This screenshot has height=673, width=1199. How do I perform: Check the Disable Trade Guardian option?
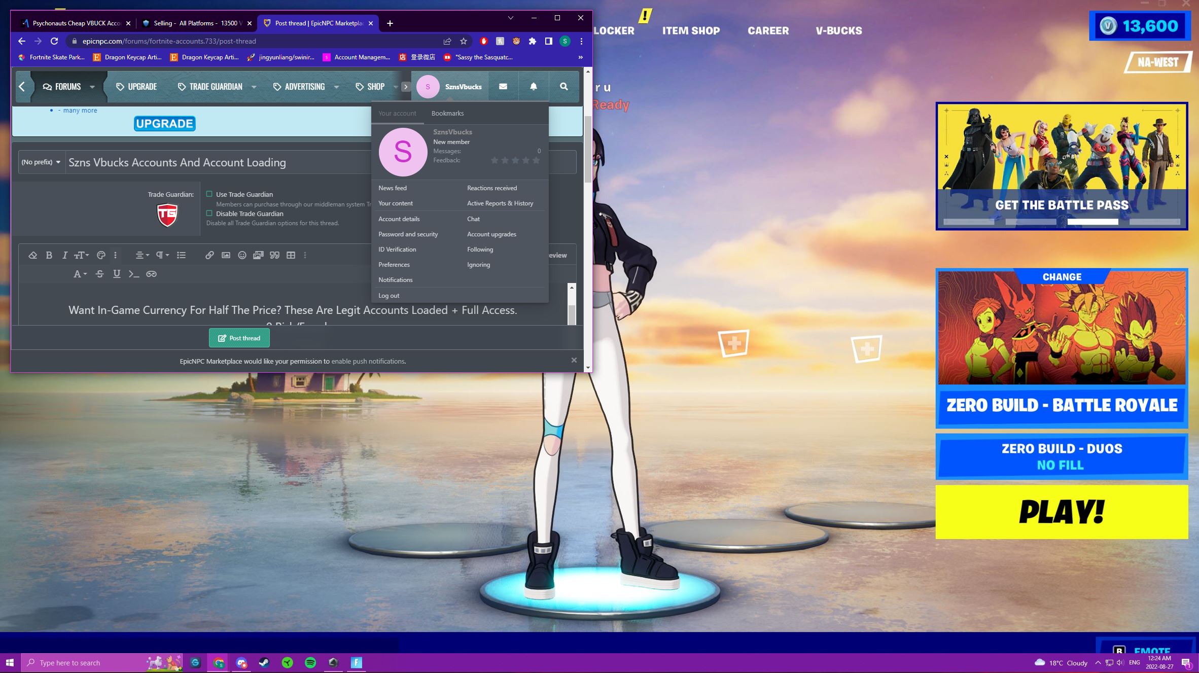point(209,213)
